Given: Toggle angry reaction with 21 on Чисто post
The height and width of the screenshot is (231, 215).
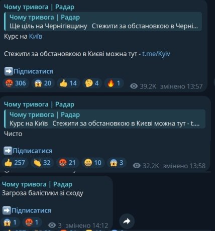Looking at the screenshot, I should point(67,163).
